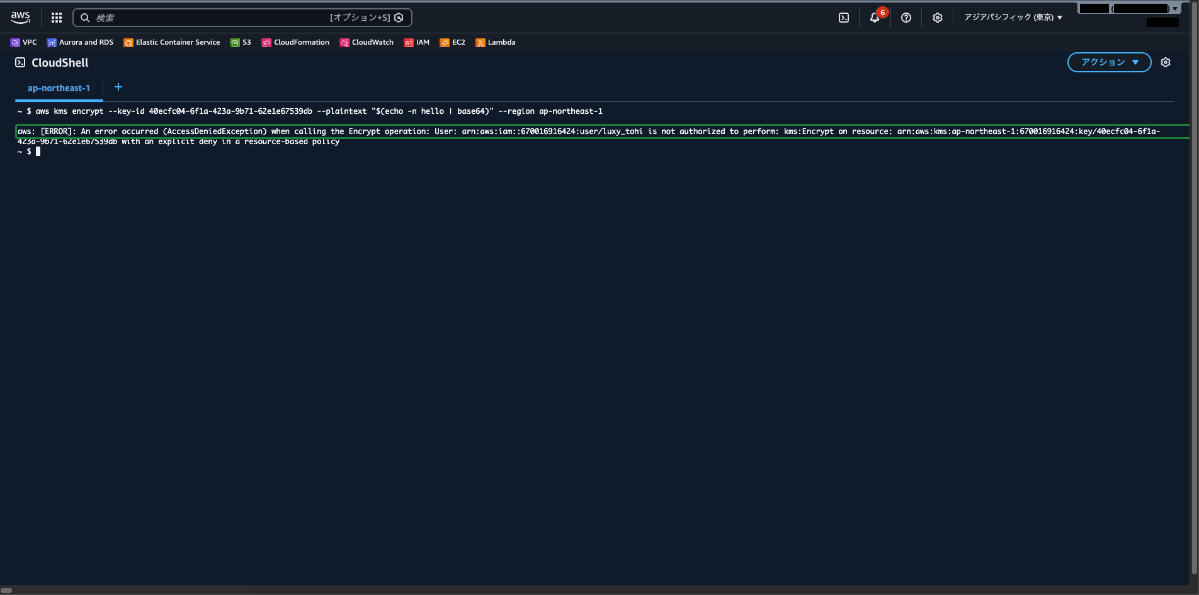Click the search field in header

pos(242,18)
